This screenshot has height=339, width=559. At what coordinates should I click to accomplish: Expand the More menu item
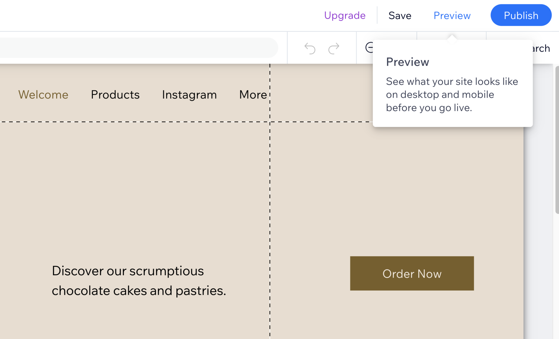tap(253, 94)
